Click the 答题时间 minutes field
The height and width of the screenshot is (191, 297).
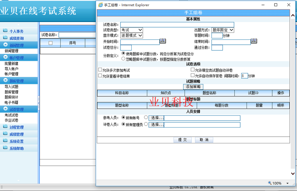(x=217, y=36)
